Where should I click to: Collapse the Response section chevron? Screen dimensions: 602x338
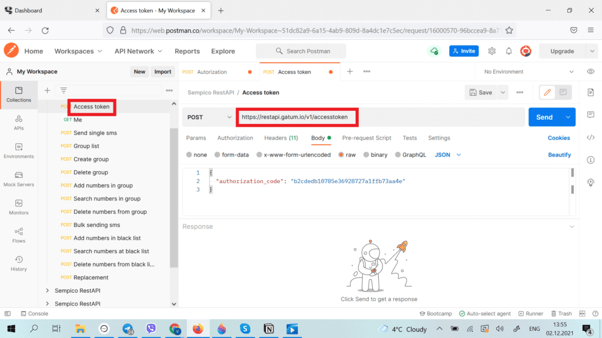pyautogui.click(x=571, y=227)
